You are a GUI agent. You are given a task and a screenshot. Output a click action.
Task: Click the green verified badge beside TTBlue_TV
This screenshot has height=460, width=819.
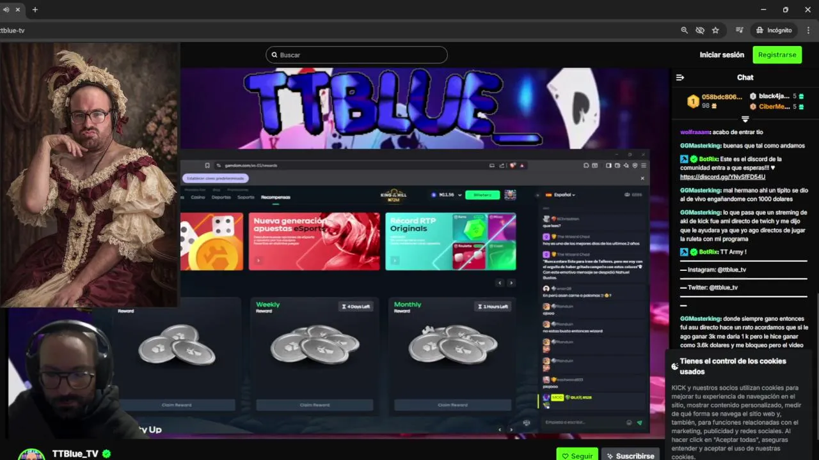coord(107,454)
